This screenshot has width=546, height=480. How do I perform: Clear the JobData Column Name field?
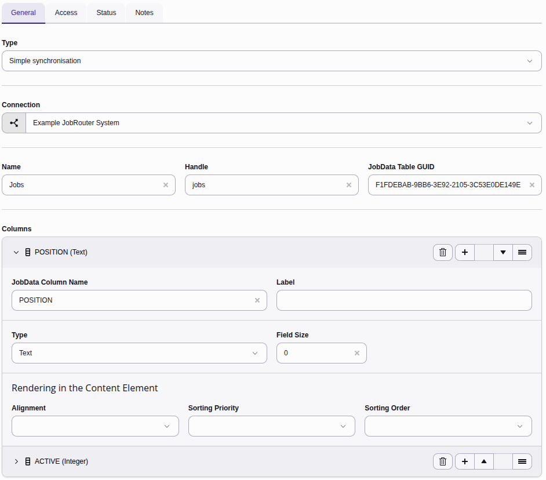[257, 300]
